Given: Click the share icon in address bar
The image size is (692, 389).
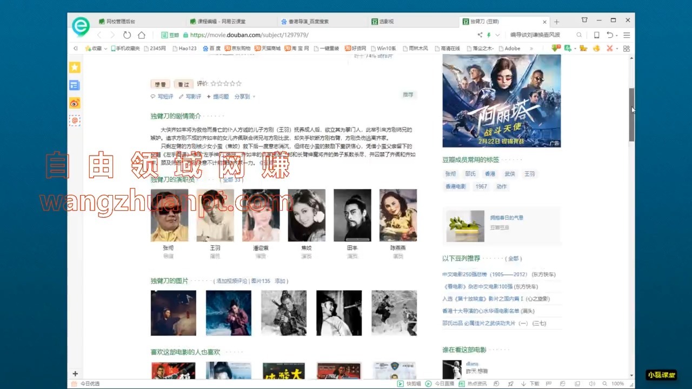Looking at the screenshot, I should point(480,35).
